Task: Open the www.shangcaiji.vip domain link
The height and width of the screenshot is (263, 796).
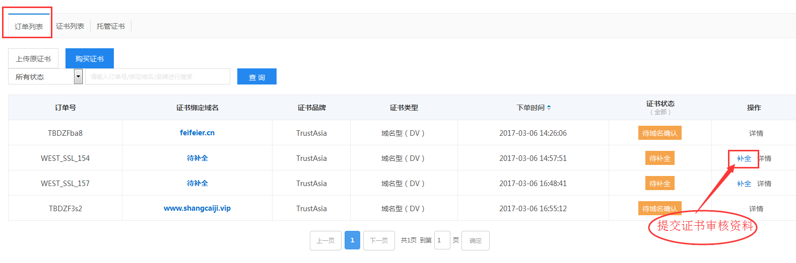Action: click(x=197, y=208)
